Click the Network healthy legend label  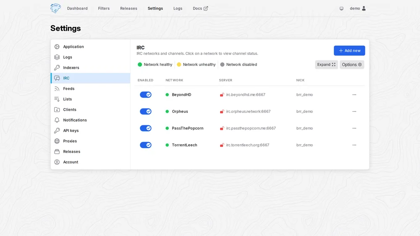pos(158,65)
